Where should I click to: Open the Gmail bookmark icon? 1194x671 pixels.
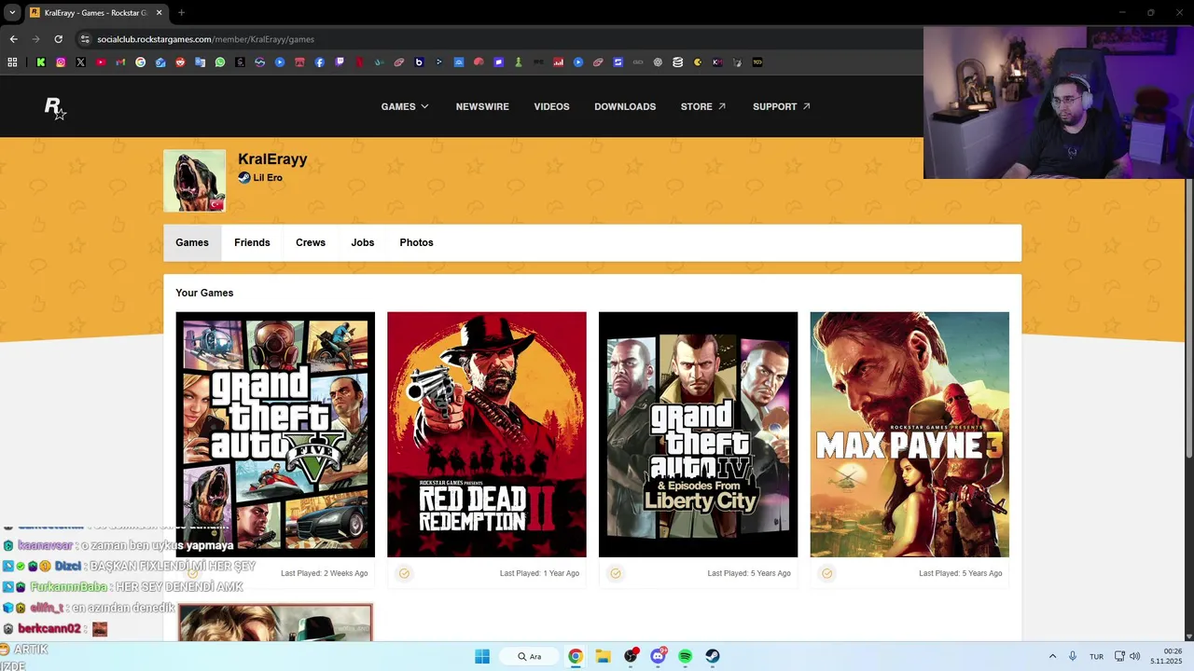click(120, 62)
